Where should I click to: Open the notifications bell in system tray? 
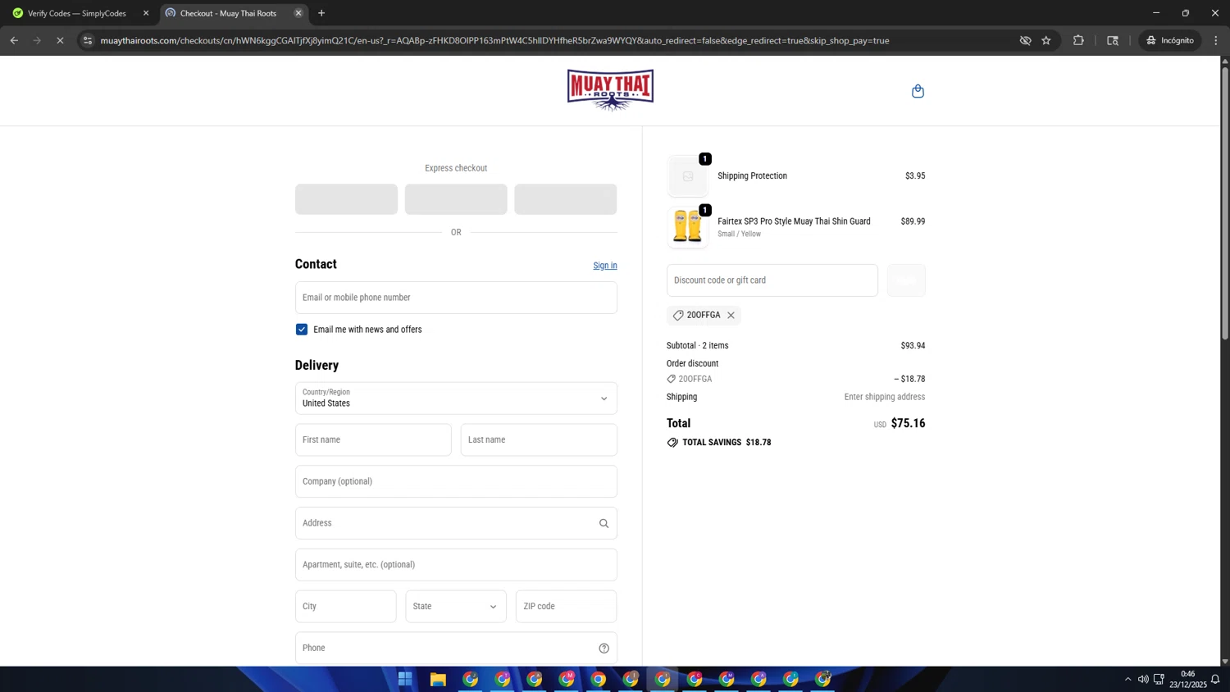coord(1215,679)
